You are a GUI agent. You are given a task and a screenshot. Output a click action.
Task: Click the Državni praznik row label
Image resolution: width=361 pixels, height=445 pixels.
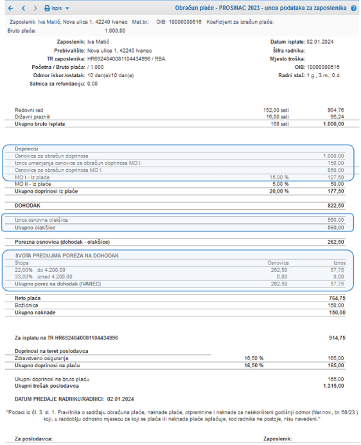click(33, 117)
